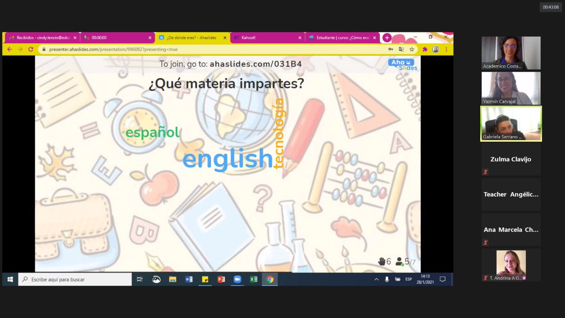Click the 00:43:08 meeting timer
This screenshot has width=565, height=318.
pyautogui.click(x=550, y=7)
